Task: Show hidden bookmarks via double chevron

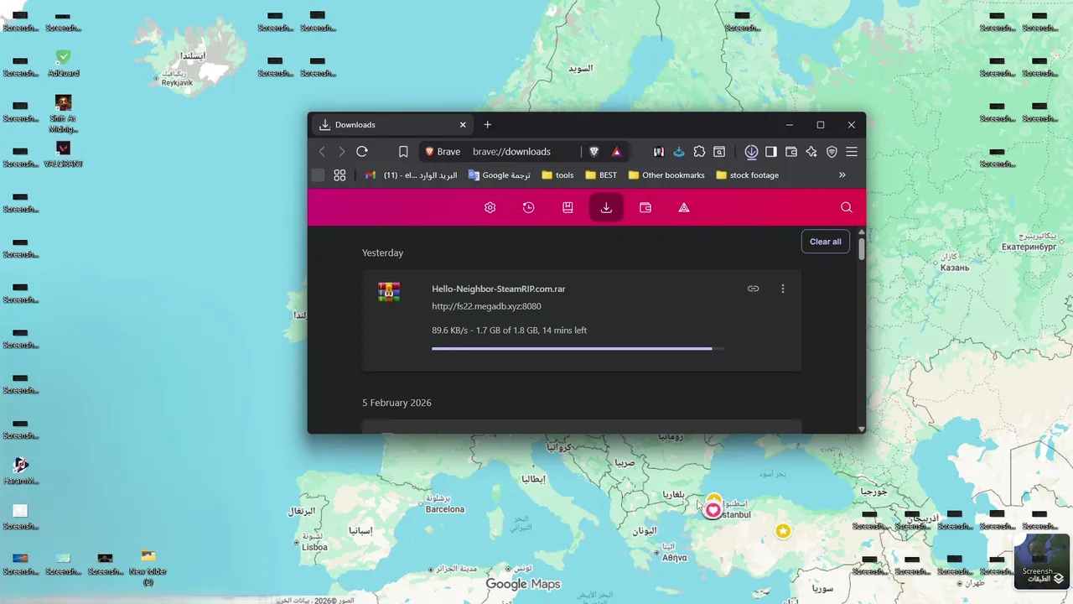Action: (842, 175)
